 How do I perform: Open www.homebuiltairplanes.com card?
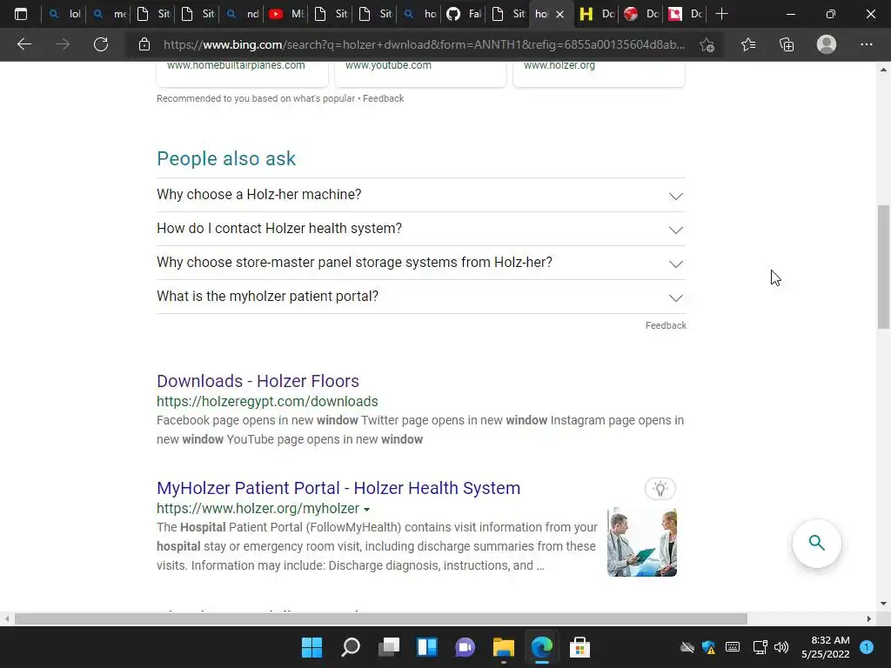pyautogui.click(x=242, y=74)
